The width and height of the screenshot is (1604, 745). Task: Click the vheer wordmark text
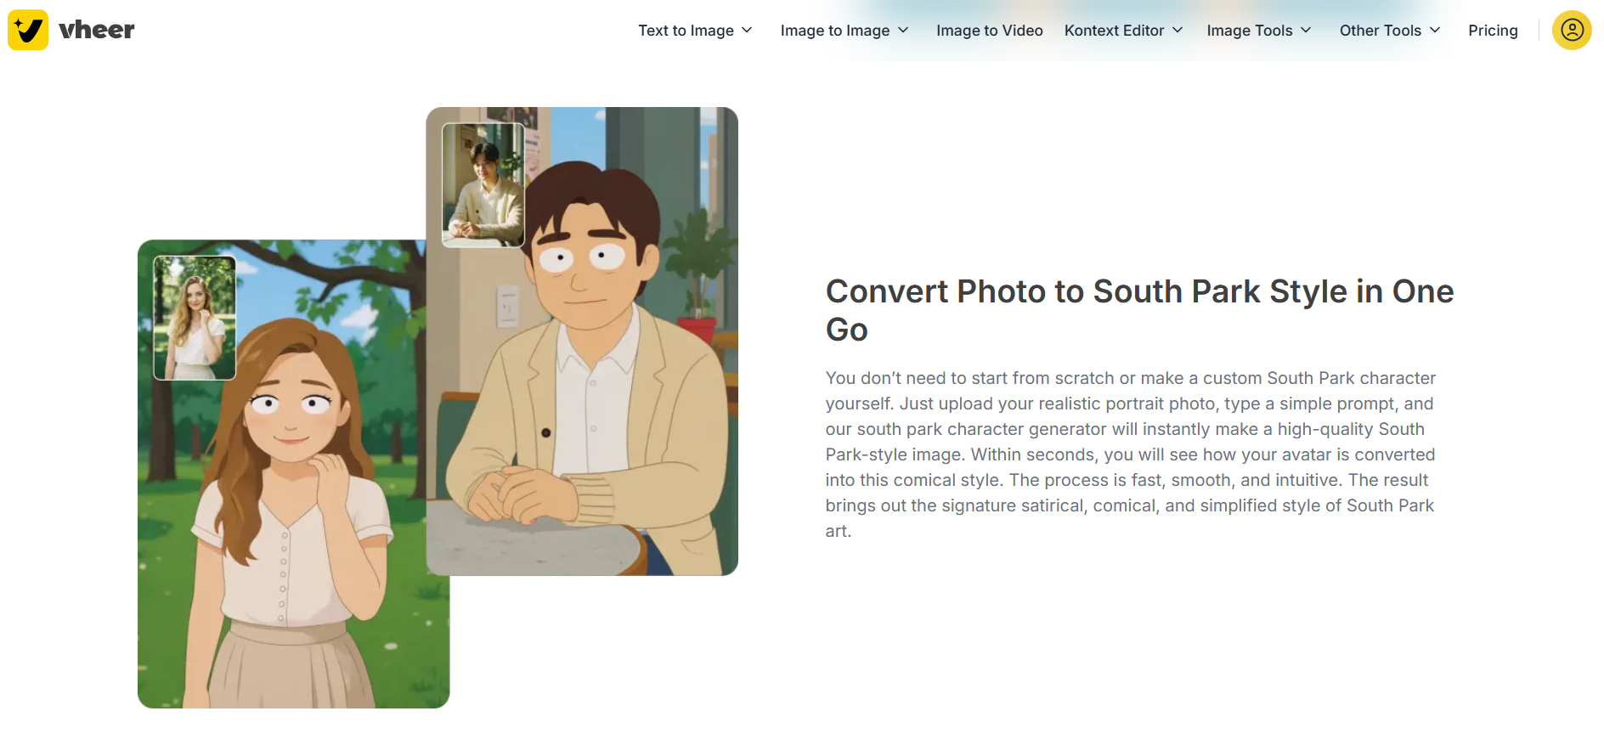tap(97, 31)
